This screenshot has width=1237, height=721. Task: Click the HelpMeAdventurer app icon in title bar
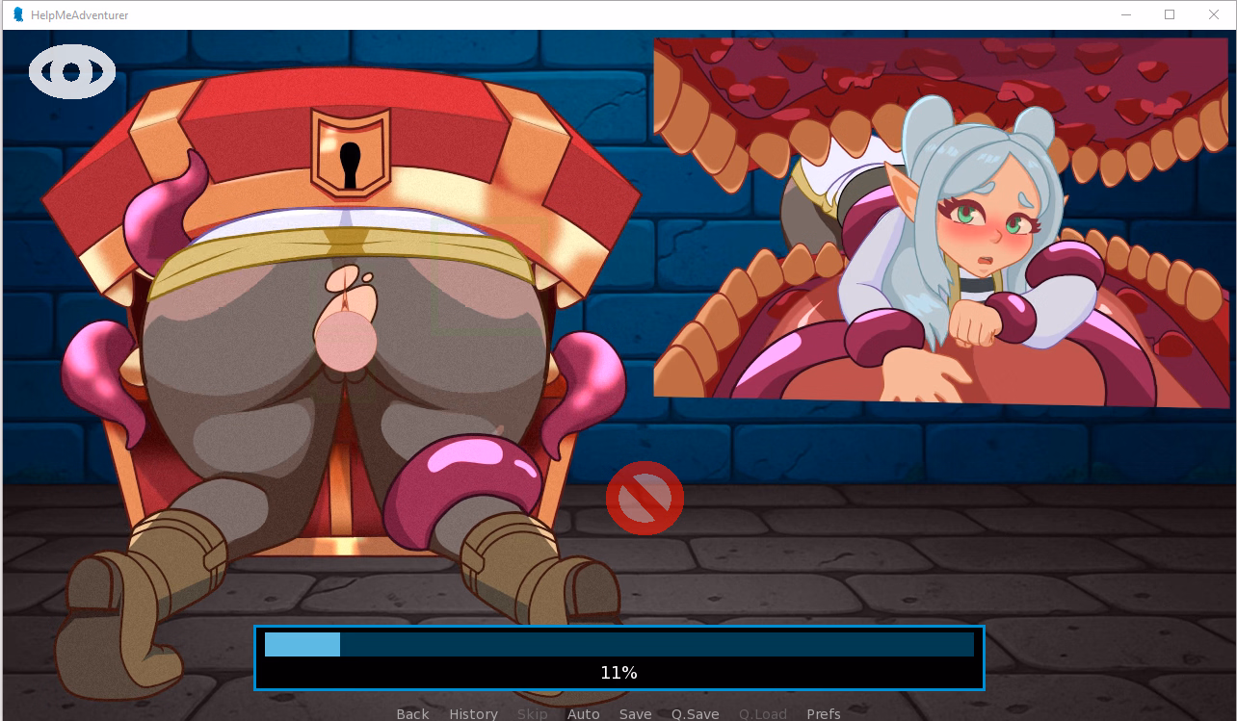click(x=18, y=14)
